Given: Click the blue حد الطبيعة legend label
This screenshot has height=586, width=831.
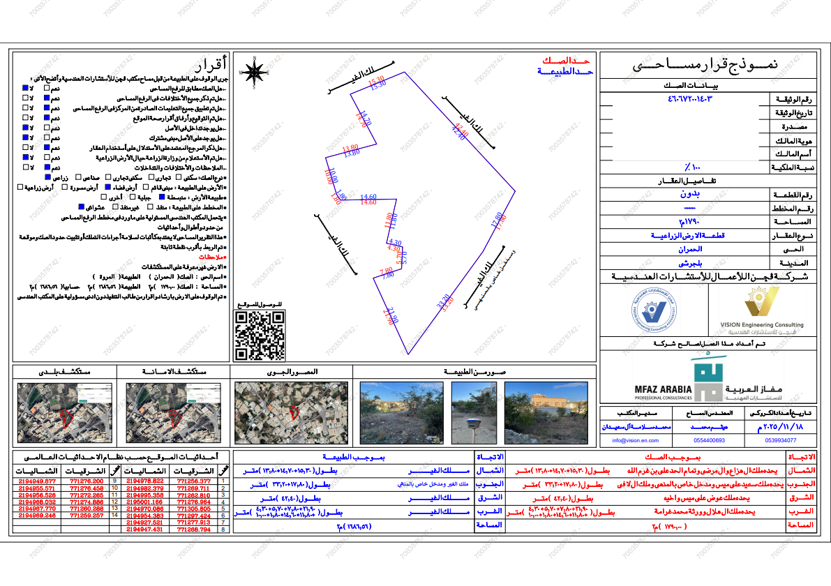Looking at the screenshot, I should point(565,72).
